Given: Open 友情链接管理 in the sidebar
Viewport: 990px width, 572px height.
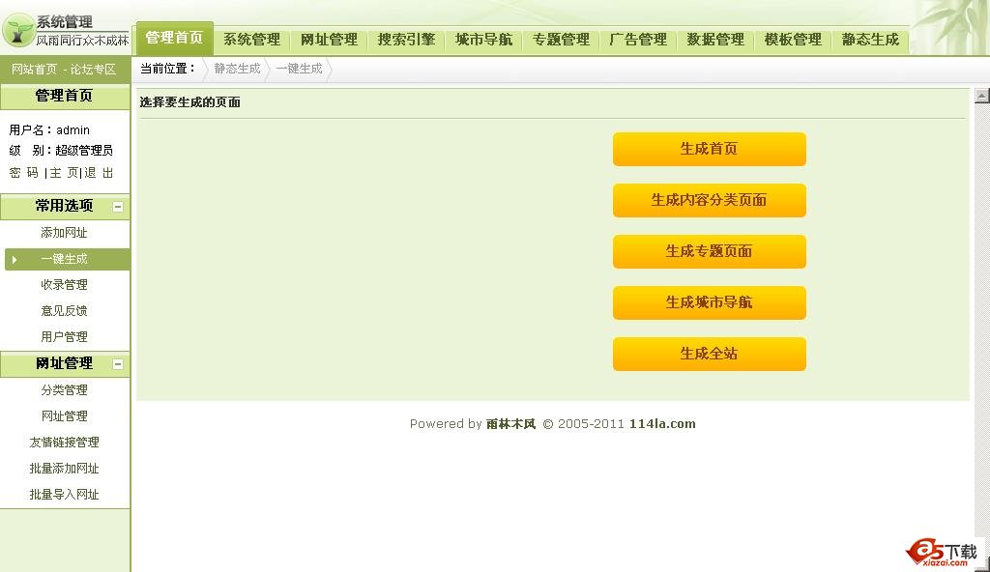Looking at the screenshot, I should point(64,442).
